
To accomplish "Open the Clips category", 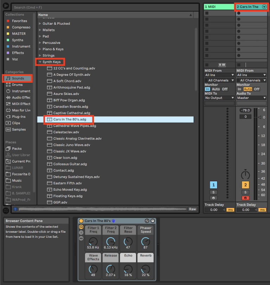I will coord(13,123).
